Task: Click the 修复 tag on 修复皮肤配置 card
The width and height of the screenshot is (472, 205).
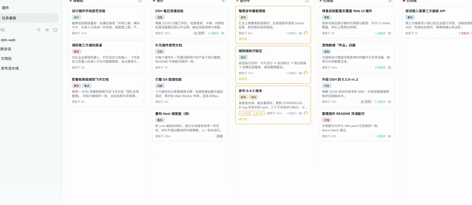Action: (327, 17)
